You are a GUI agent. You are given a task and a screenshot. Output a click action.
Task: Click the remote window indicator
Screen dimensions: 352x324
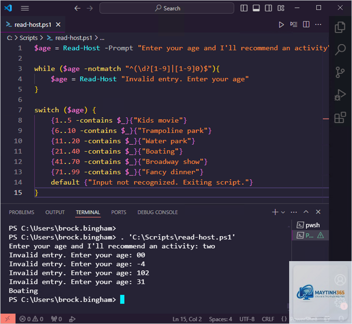coord(8,318)
